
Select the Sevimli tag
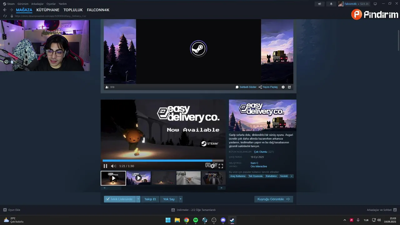(x=284, y=176)
